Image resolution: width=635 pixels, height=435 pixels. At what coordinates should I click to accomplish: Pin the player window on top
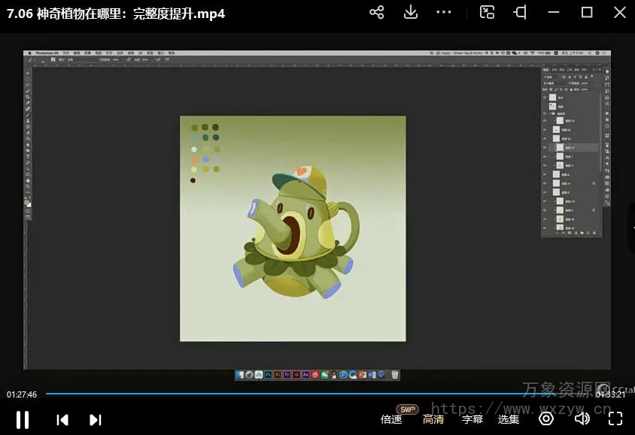pyautogui.click(x=520, y=13)
